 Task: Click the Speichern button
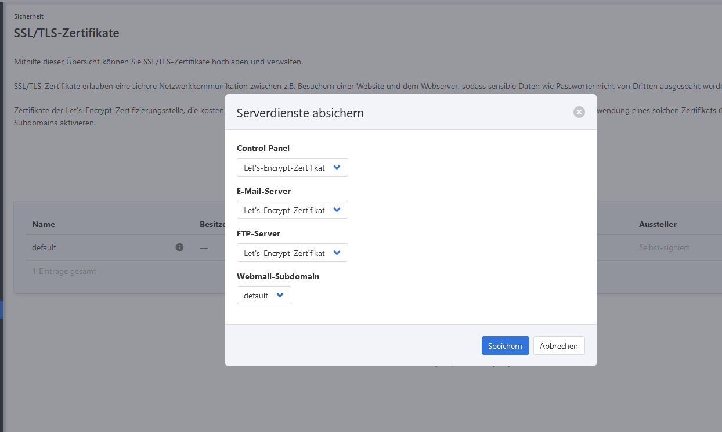coord(505,345)
